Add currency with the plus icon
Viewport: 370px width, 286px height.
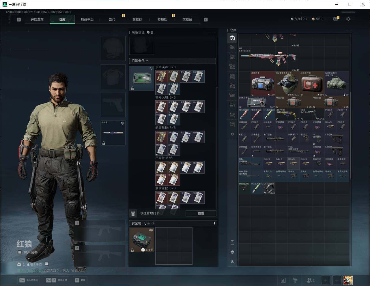tap(323, 19)
